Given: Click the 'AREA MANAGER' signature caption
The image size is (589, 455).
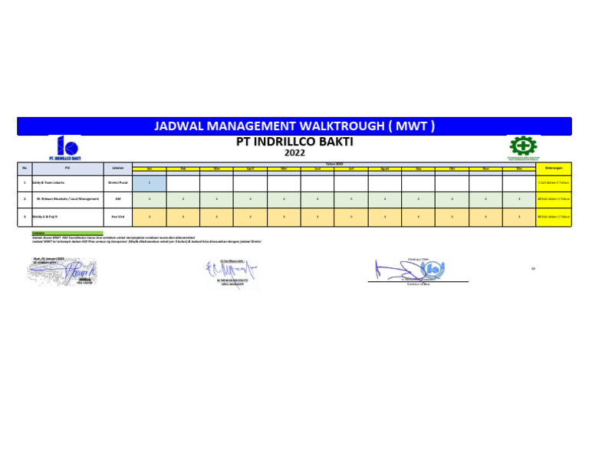Looking at the screenshot, I should pyautogui.click(x=232, y=284).
